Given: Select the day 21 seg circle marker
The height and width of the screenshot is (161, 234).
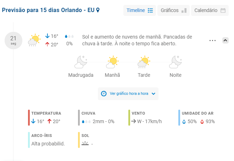Looking at the screenshot, I should [13, 40].
